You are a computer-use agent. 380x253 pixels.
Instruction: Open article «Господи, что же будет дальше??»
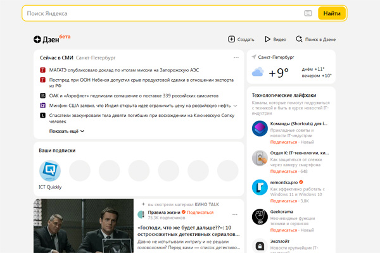pos(188,231)
